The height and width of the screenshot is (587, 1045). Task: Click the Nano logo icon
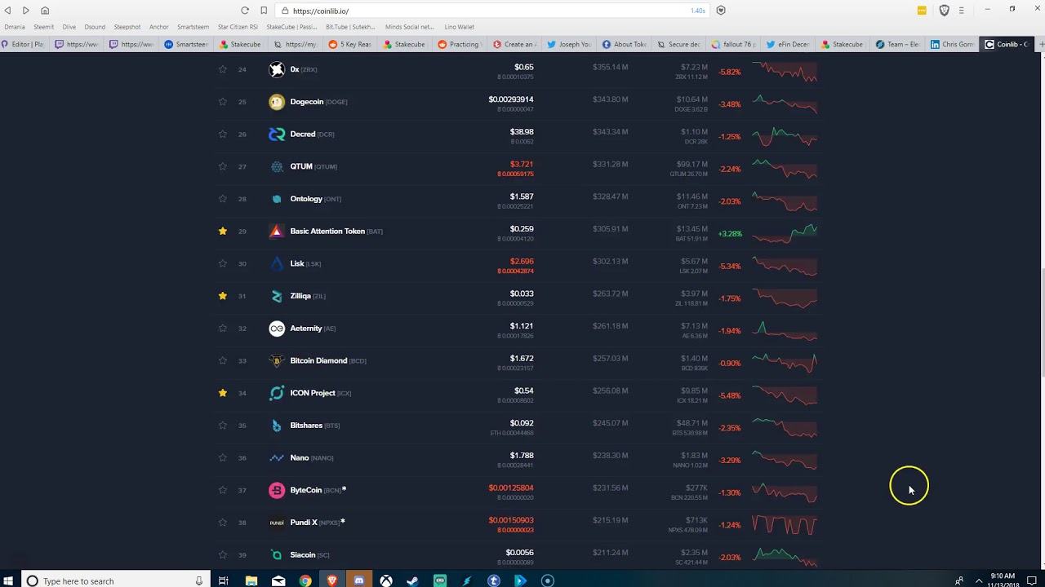click(x=277, y=457)
